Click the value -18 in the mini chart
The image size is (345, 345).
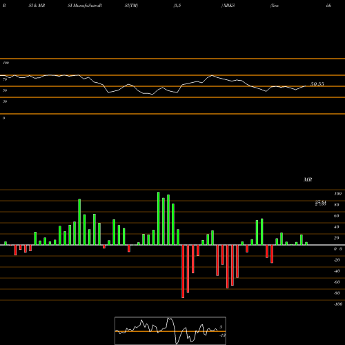(223, 335)
